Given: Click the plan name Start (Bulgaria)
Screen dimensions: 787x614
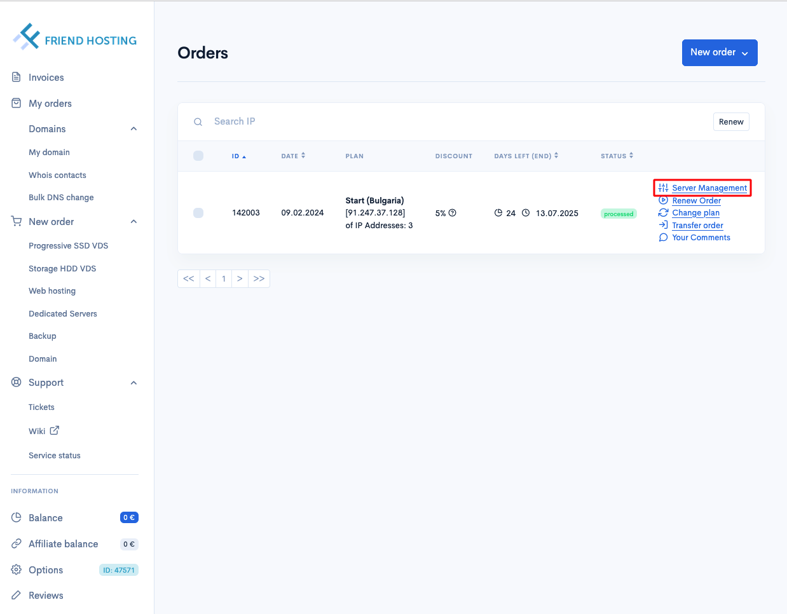Looking at the screenshot, I should coord(374,201).
